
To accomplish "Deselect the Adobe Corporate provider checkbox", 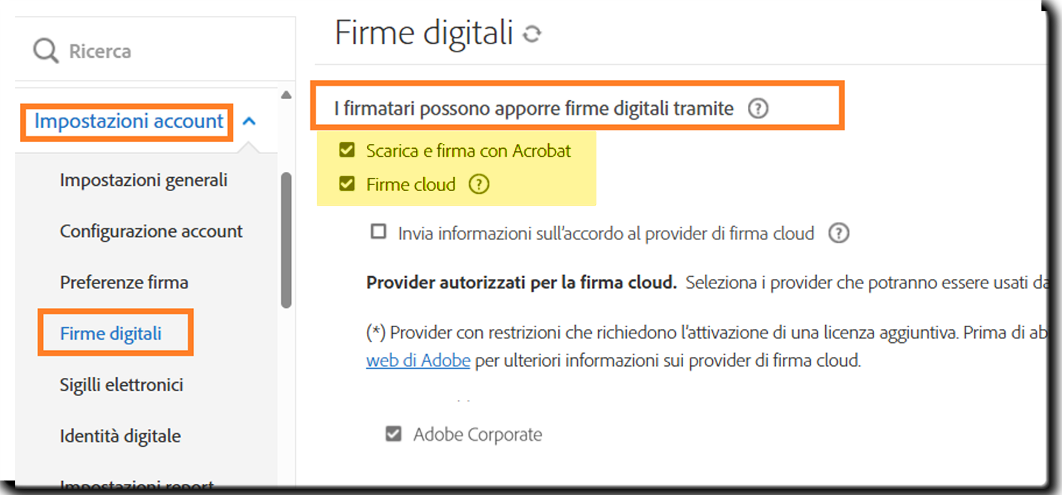I will point(393,434).
